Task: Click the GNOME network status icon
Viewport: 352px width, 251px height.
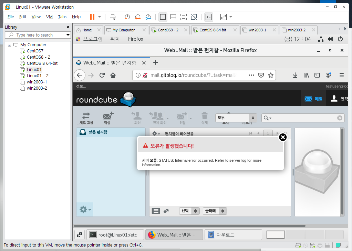Action: [321, 39]
